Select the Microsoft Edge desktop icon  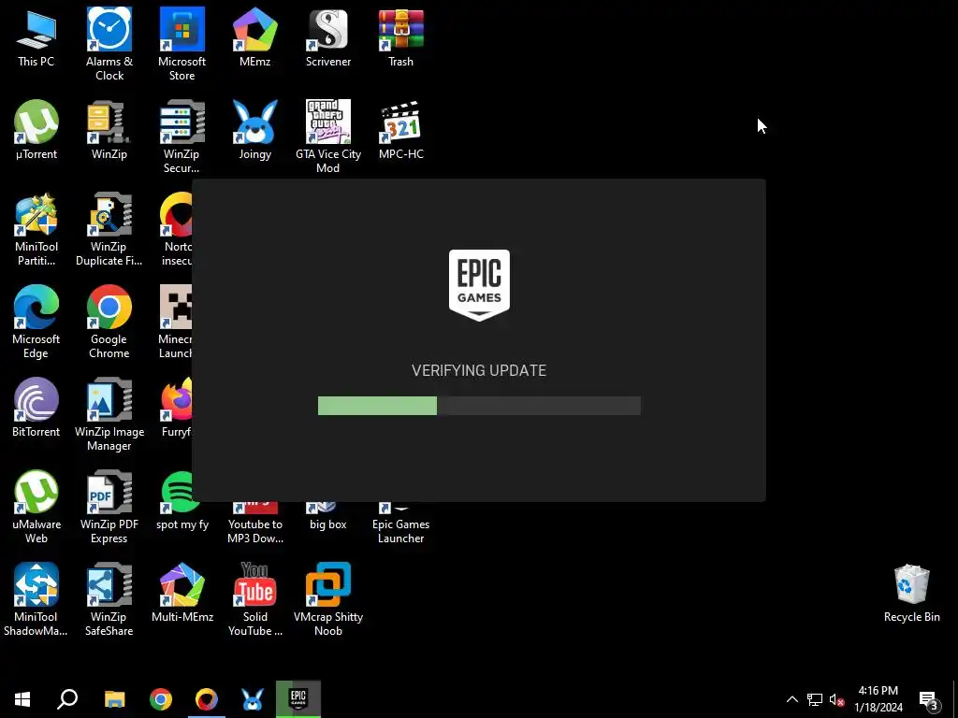point(36,322)
